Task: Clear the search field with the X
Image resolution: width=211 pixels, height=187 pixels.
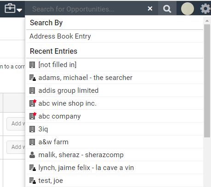Action: click(150, 9)
